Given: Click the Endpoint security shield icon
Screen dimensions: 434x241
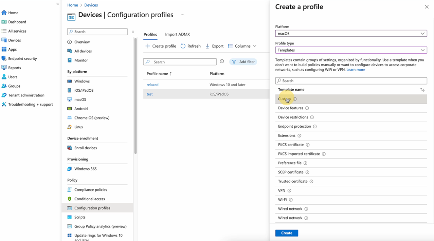Looking at the screenshot, I should click(x=4, y=58).
